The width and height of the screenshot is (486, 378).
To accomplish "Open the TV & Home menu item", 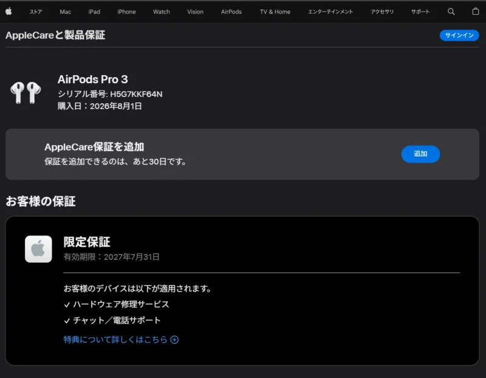I will pos(275,12).
